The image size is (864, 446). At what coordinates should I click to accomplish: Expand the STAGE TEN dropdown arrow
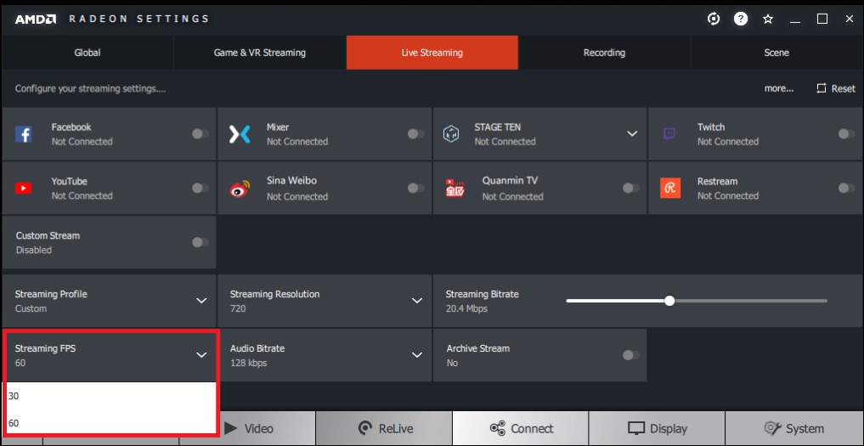point(632,134)
